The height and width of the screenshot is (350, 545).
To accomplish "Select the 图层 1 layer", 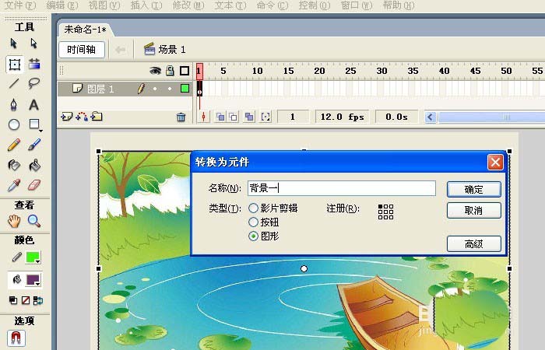I will pos(100,89).
